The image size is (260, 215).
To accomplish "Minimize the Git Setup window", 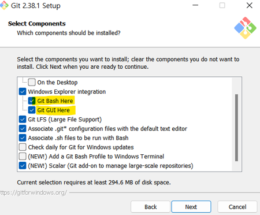I will pyautogui.click(x=195, y=5).
